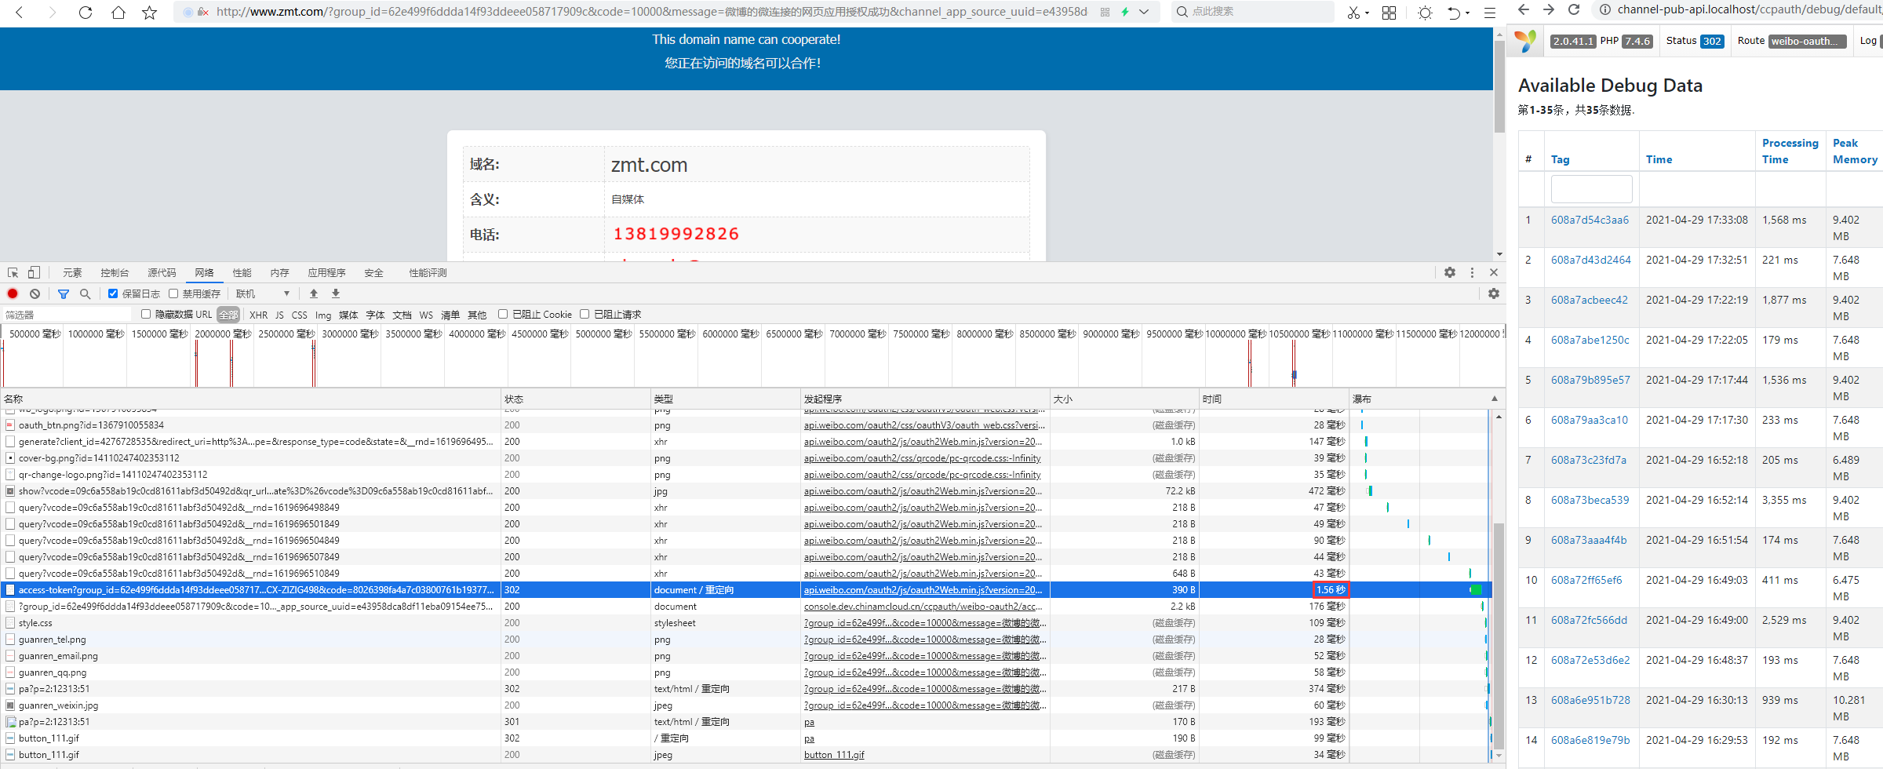Image resolution: width=1883 pixels, height=769 pixels.
Task: Open the network search magnifier icon
Action: [x=85, y=293]
